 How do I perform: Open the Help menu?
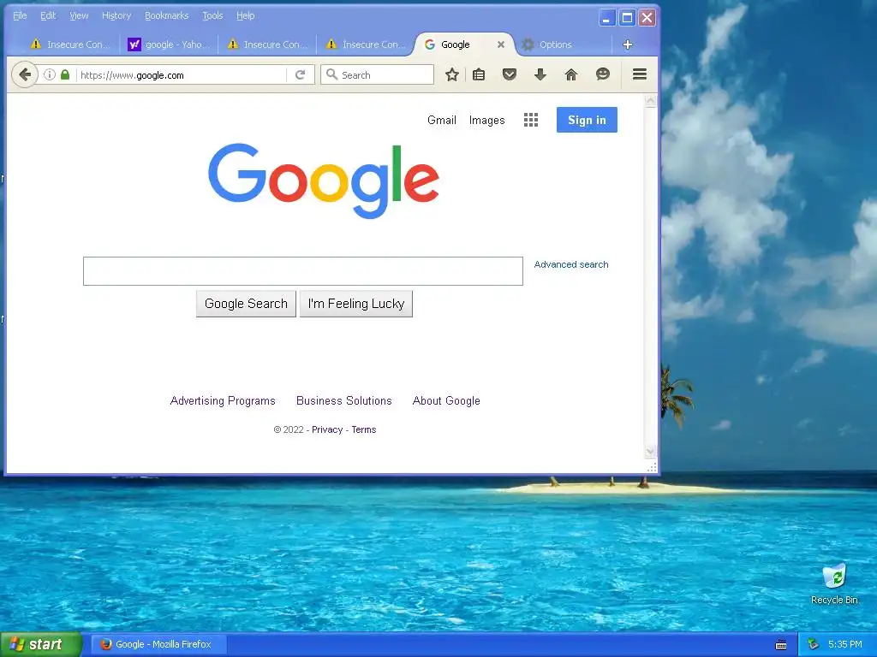point(246,15)
